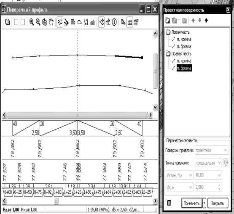Toggle the highlighted profile node-move tool
Viewport: 234px width, 214px height.
coord(101,22)
